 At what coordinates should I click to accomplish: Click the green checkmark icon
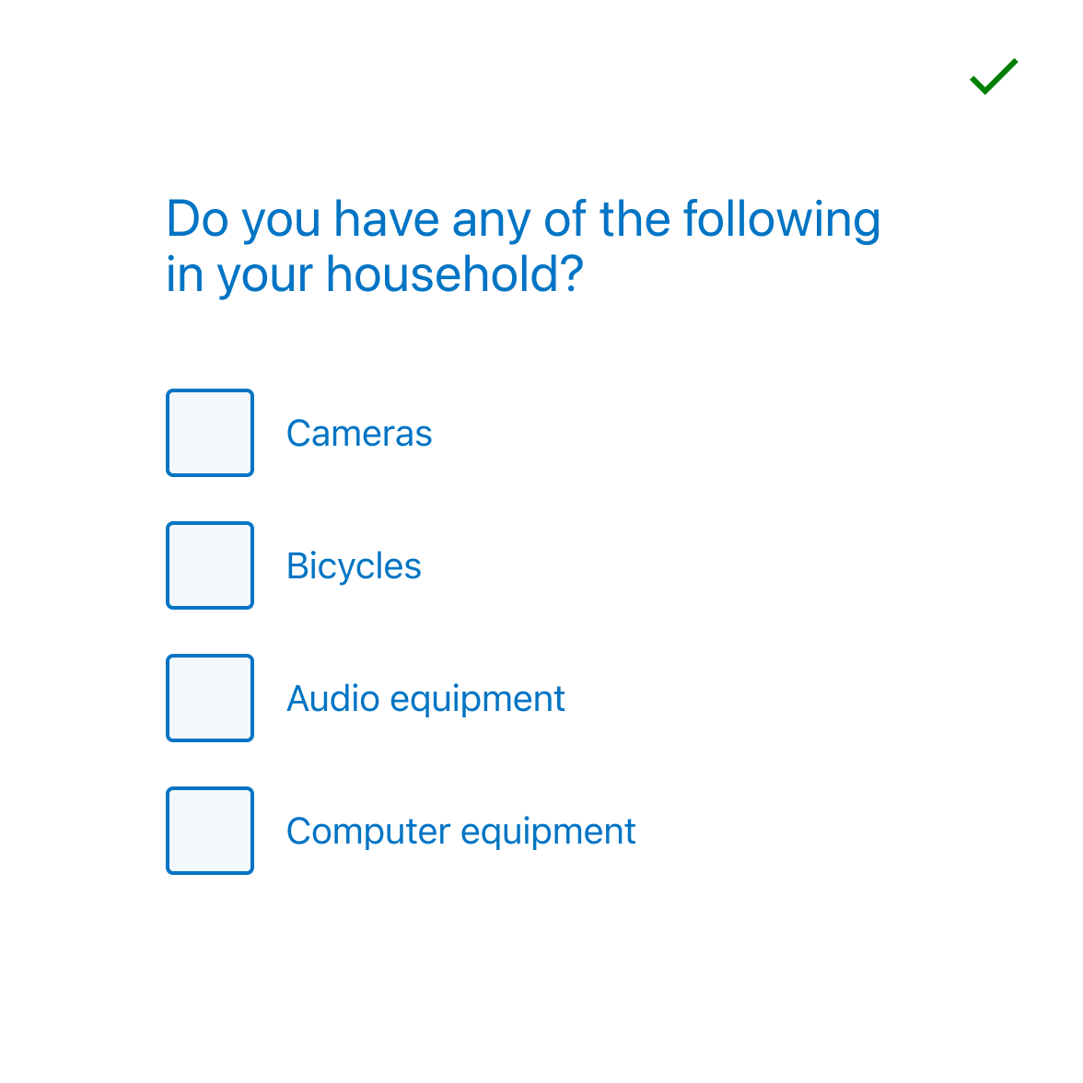(x=993, y=78)
